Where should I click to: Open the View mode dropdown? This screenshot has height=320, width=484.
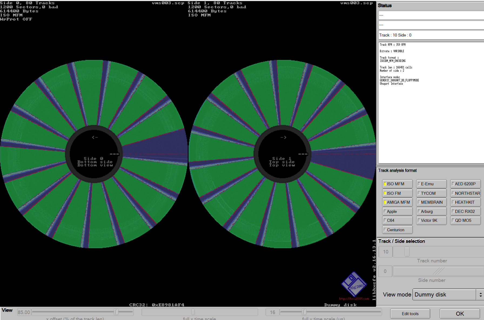(444, 295)
